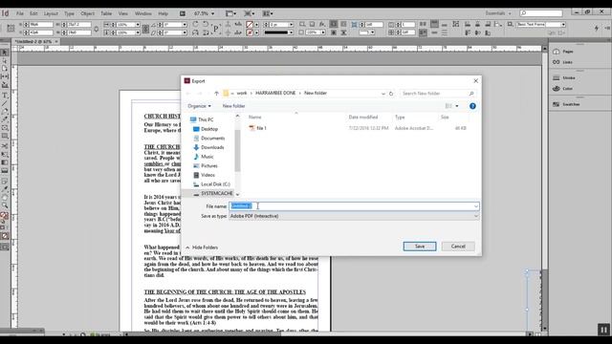Click New folder in Export dialog toolbar

click(233, 106)
